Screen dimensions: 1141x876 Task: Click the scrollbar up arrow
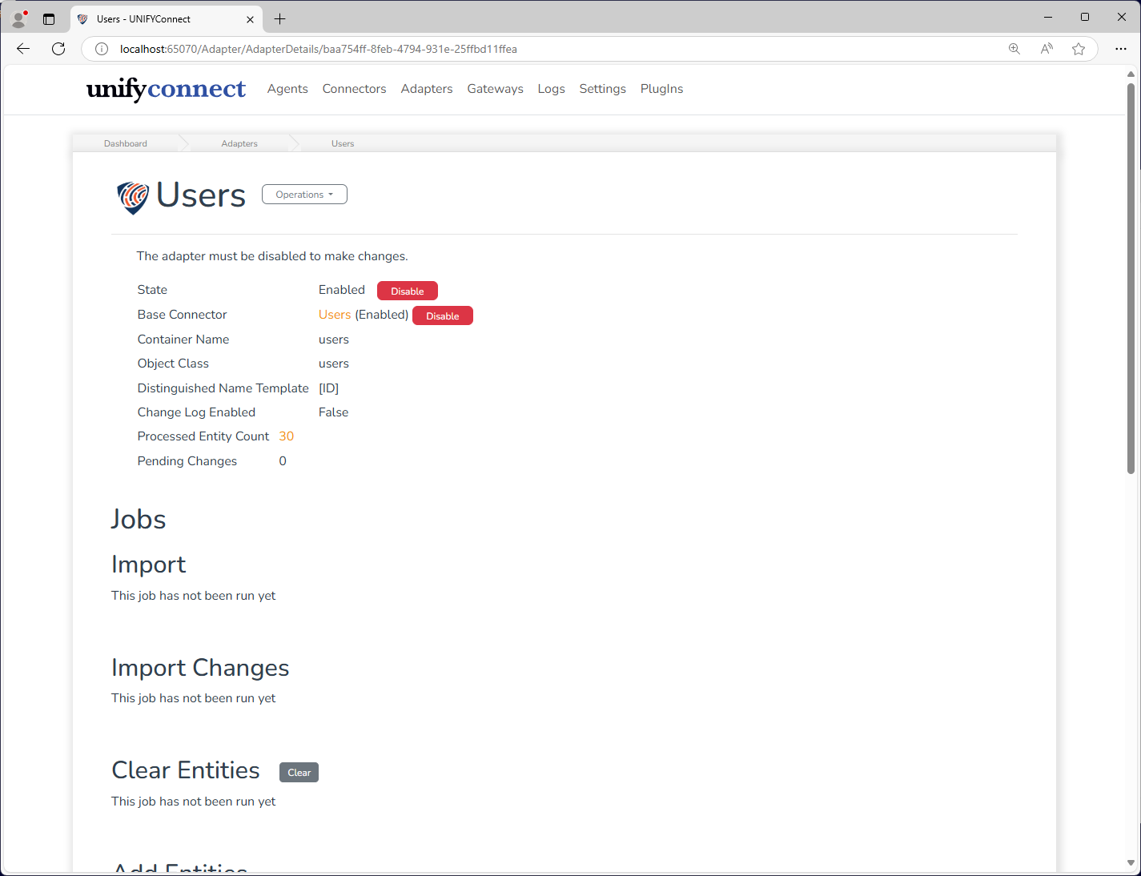1131,74
